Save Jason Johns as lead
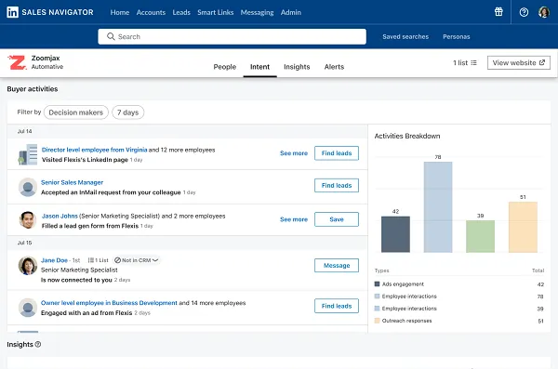 point(337,219)
